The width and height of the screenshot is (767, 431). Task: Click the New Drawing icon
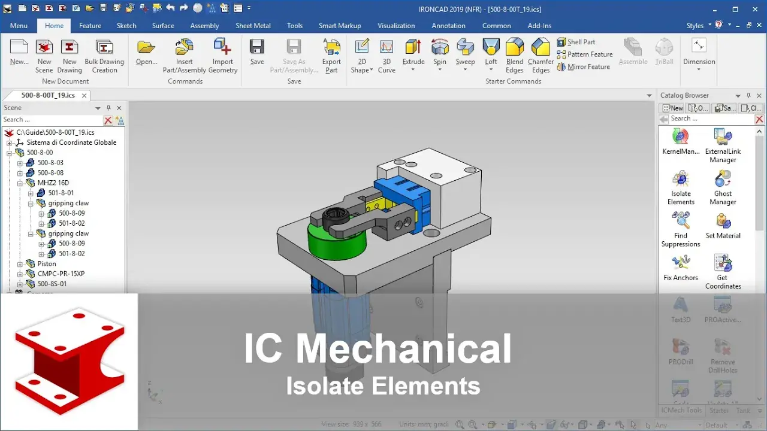(70, 47)
